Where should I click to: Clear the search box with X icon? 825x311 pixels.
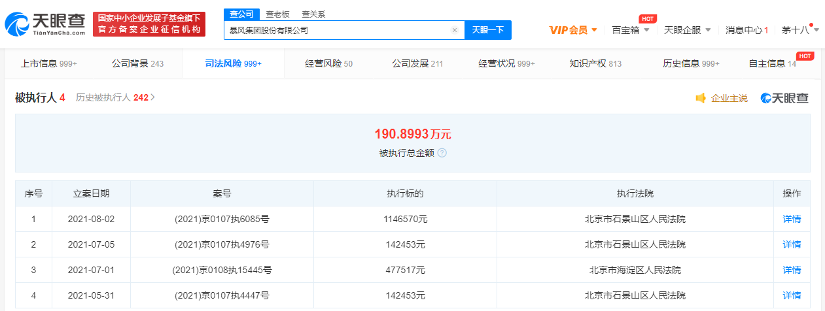pos(455,30)
